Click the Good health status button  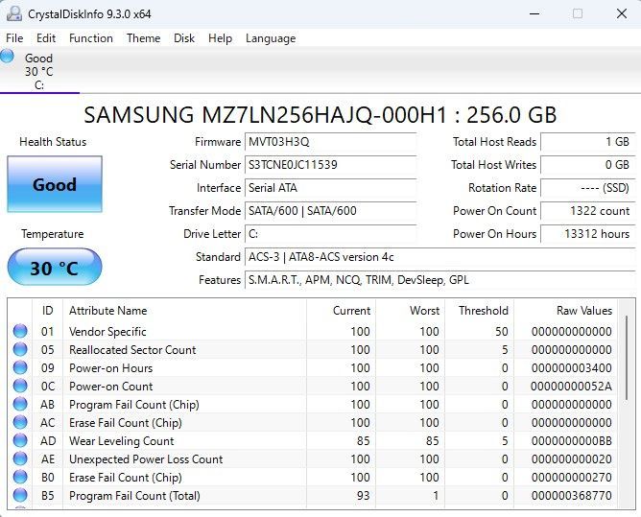(x=55, y=184)
